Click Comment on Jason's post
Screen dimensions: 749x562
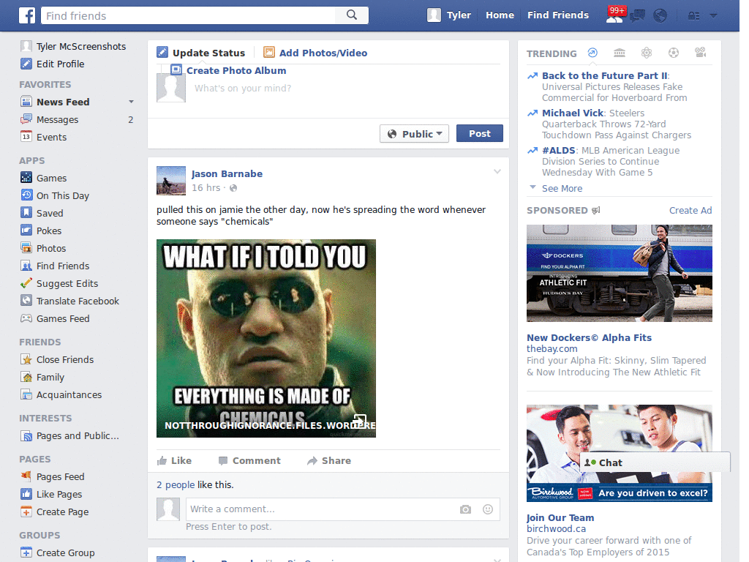tap(249, 461)
